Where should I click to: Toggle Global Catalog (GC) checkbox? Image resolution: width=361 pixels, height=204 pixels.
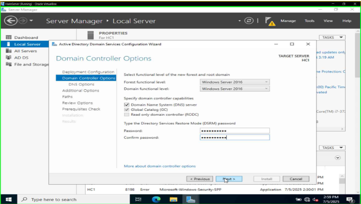coord(127,109)
